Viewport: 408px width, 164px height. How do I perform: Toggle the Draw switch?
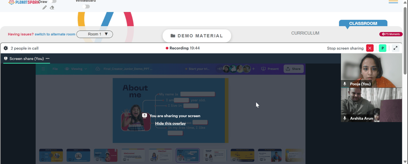point(53,2)
